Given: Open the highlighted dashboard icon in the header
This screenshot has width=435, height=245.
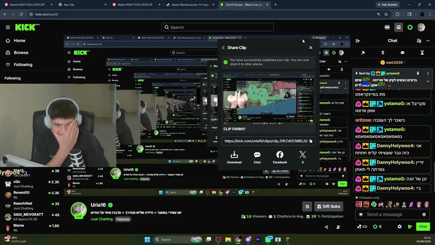Looking at the screenshot, I should click(x=399, y=27).
